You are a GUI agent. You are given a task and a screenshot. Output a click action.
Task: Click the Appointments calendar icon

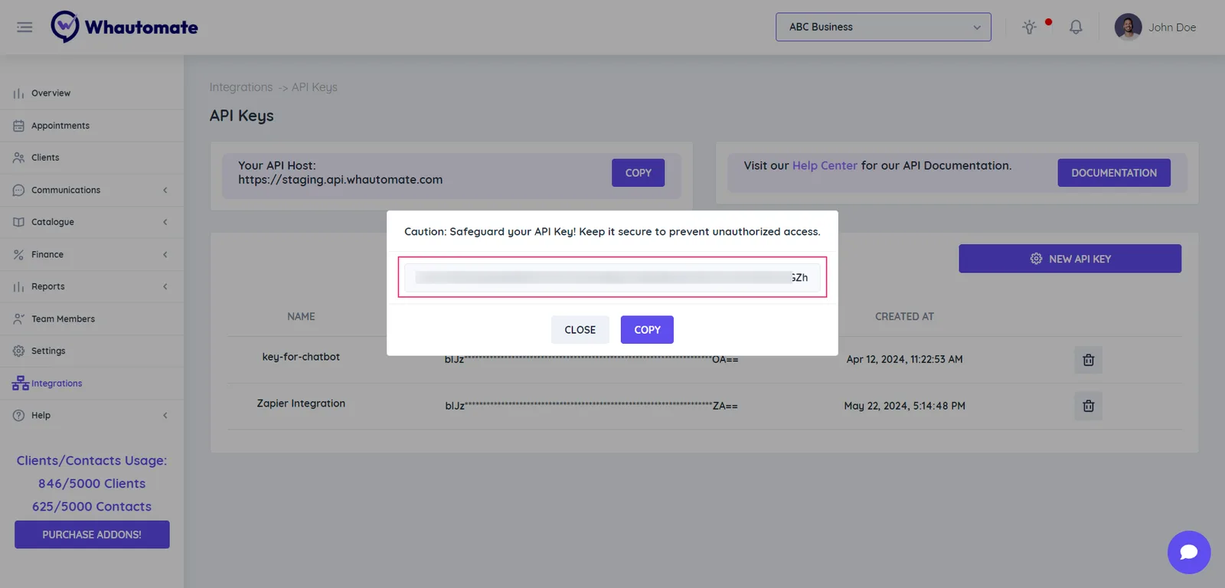(x=18, y=126)
